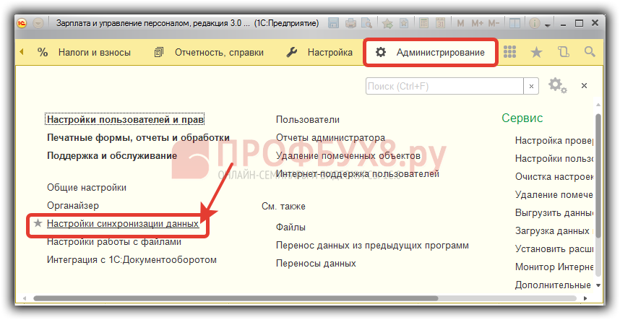Open navigation settings gear icon

pos(557,85)
